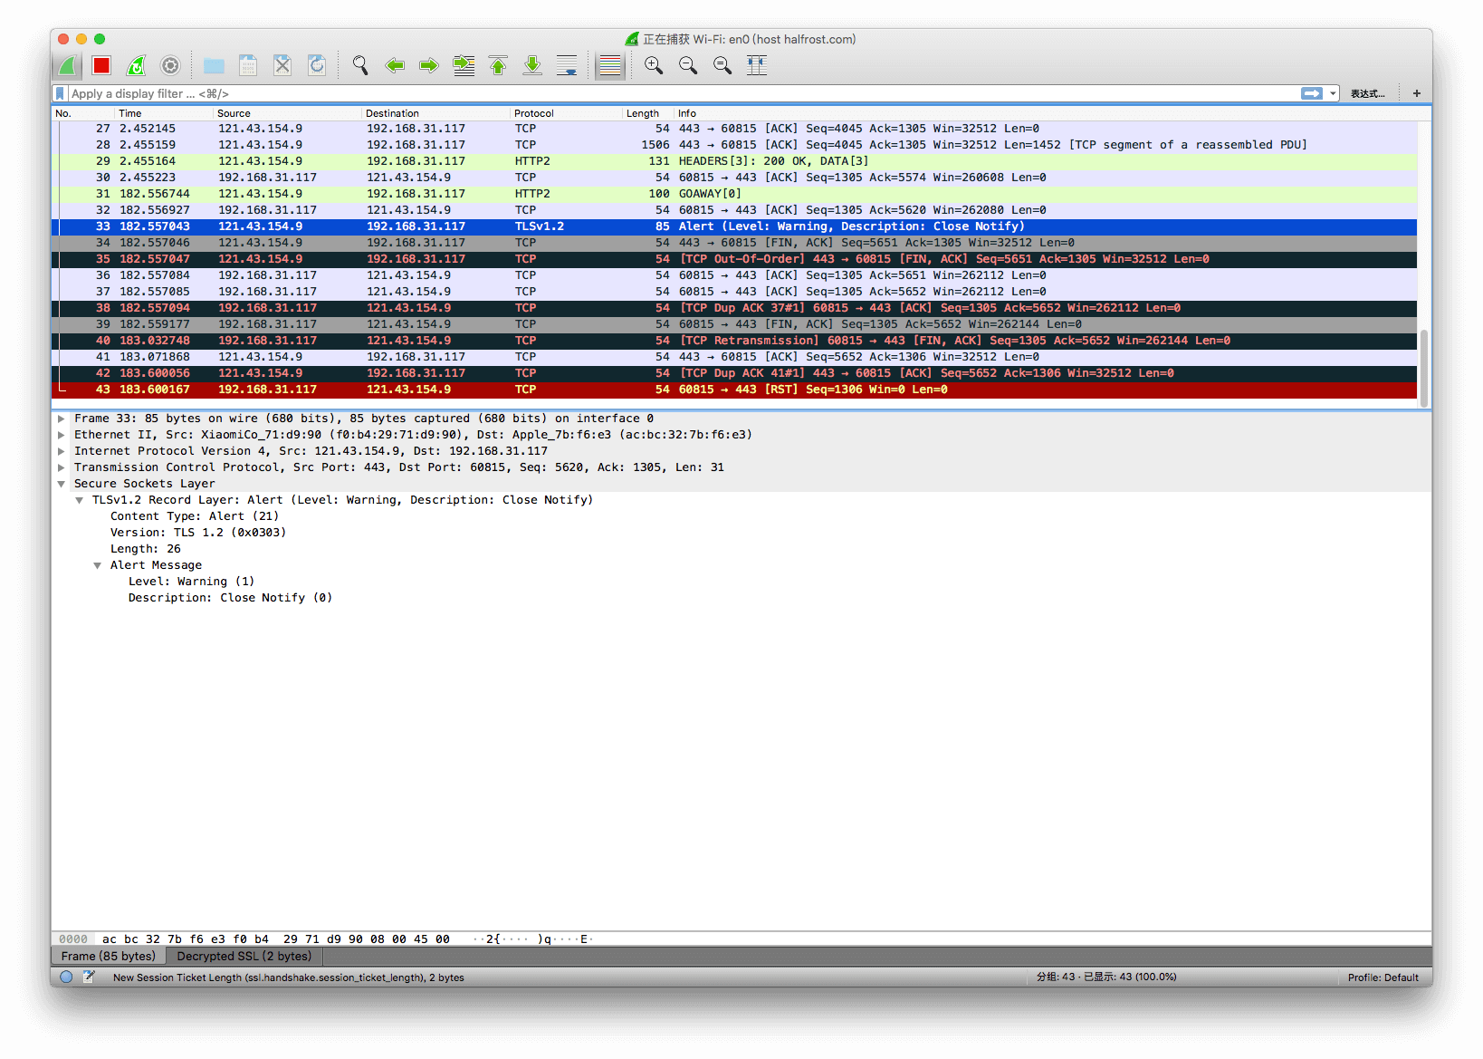Restart the current capture
Viewport: 1483px width, 1059px height.
(136, 65)
